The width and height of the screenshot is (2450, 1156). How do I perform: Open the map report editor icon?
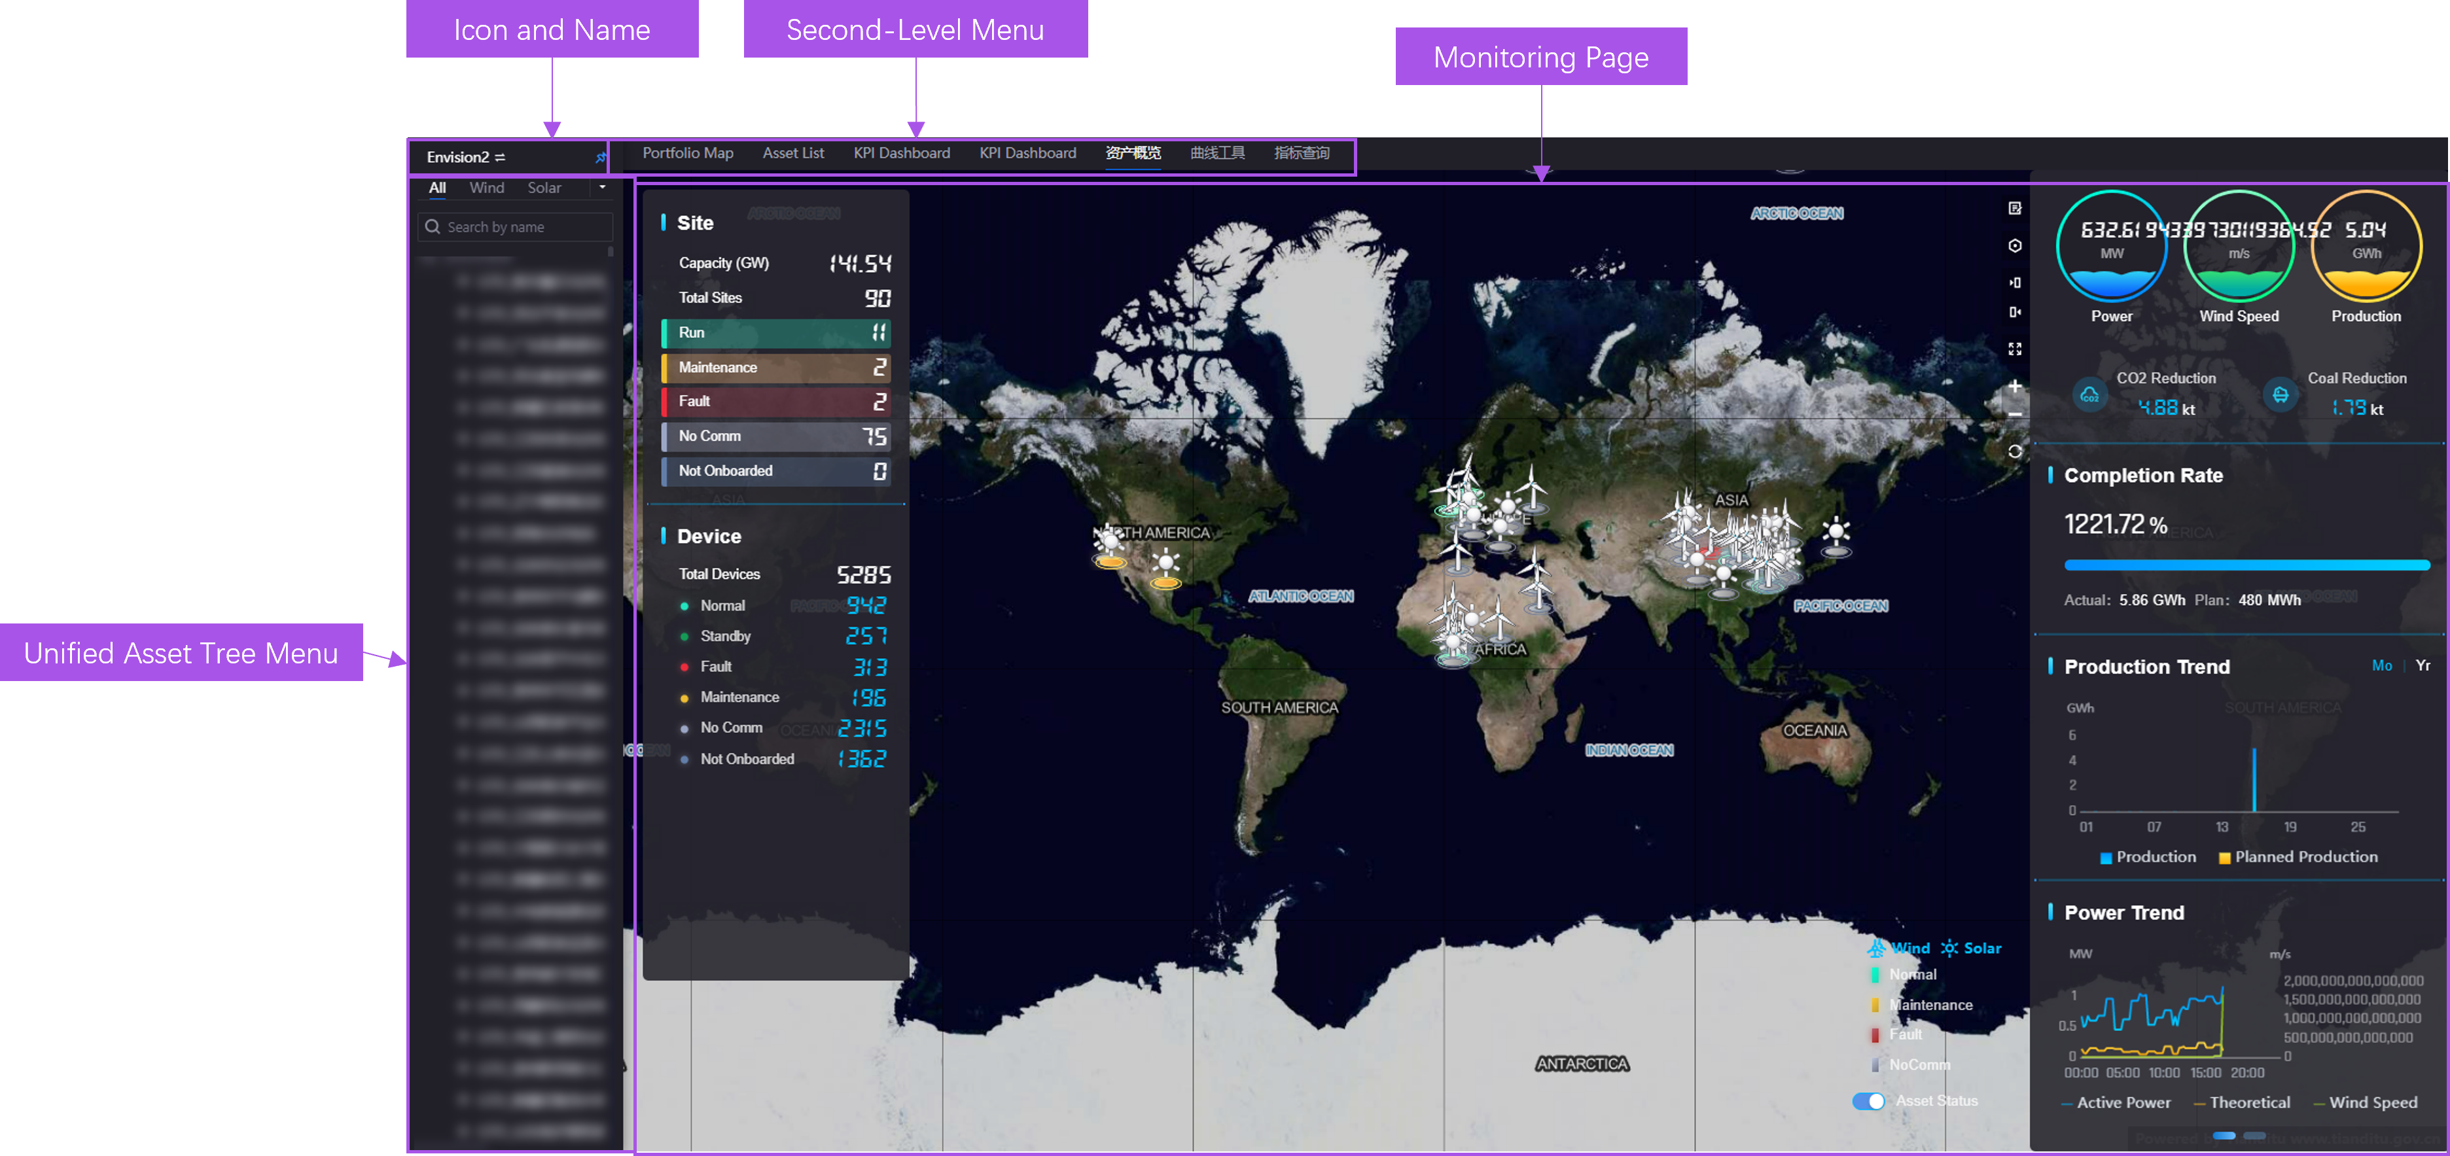[2015, 208]
